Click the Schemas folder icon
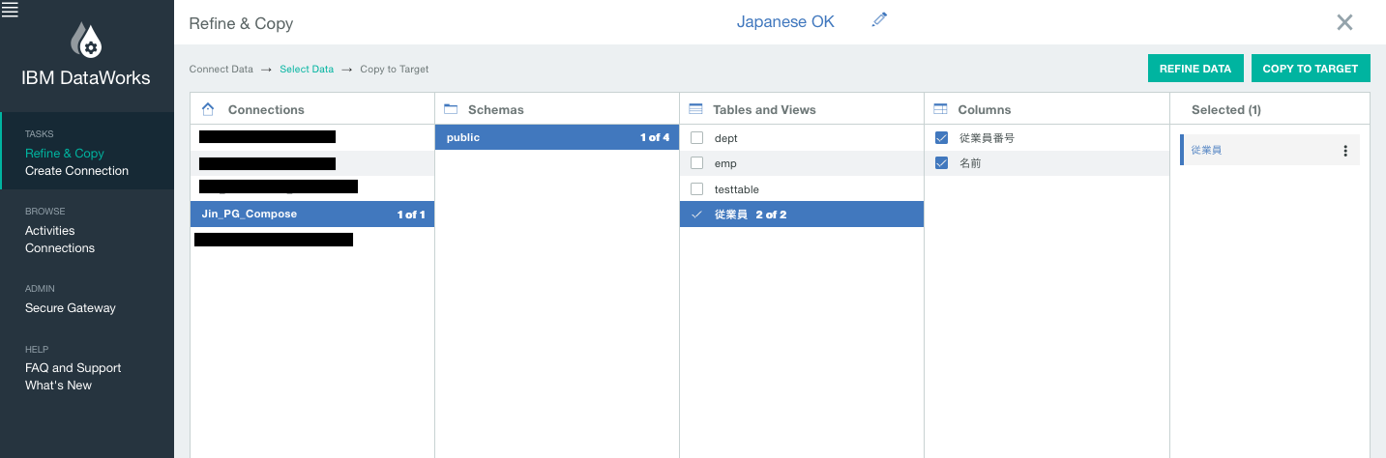 [x=450, y=109]
